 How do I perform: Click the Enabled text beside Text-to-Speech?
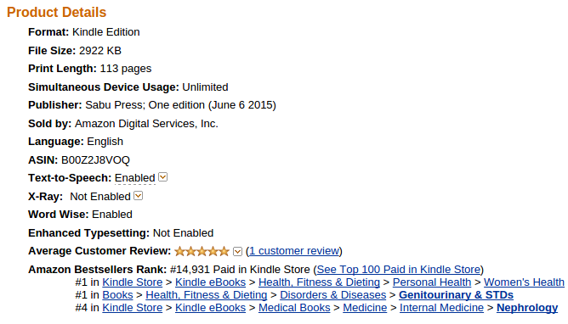134,178
